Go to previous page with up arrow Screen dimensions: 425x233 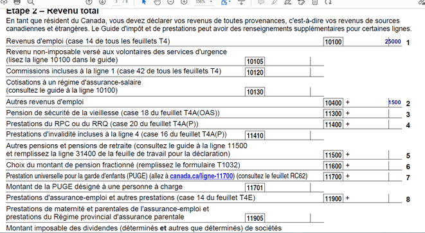[89, 2]
